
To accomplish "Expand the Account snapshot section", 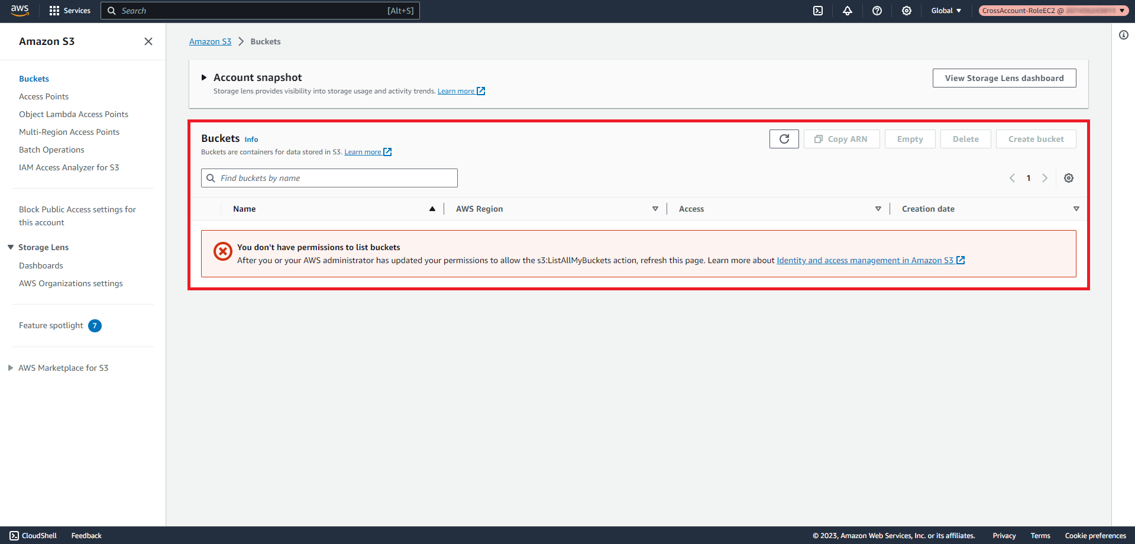I will (x=204, y=77).
